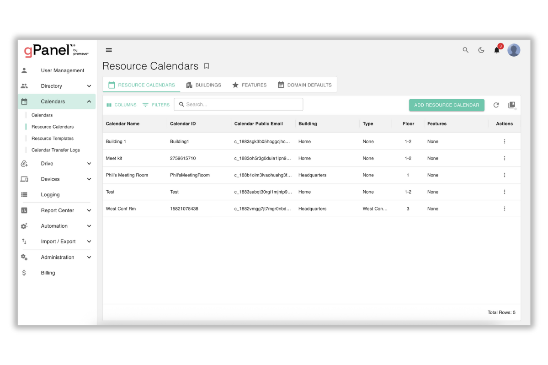
Task: Click the gPanel logo
Action: (56, 51)
